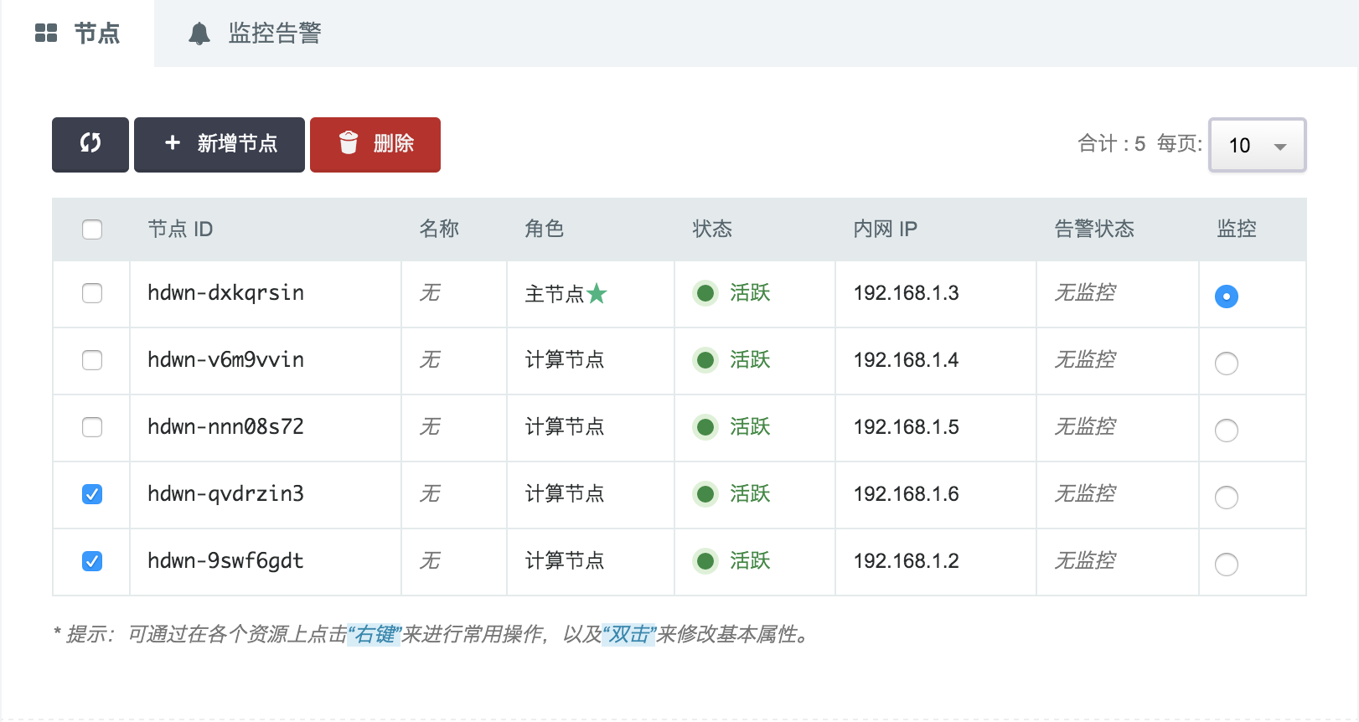The width and height of the screenshot is (1359, 722).
Task: Click IP address 192.168.1.5
Action: point(906,427)
